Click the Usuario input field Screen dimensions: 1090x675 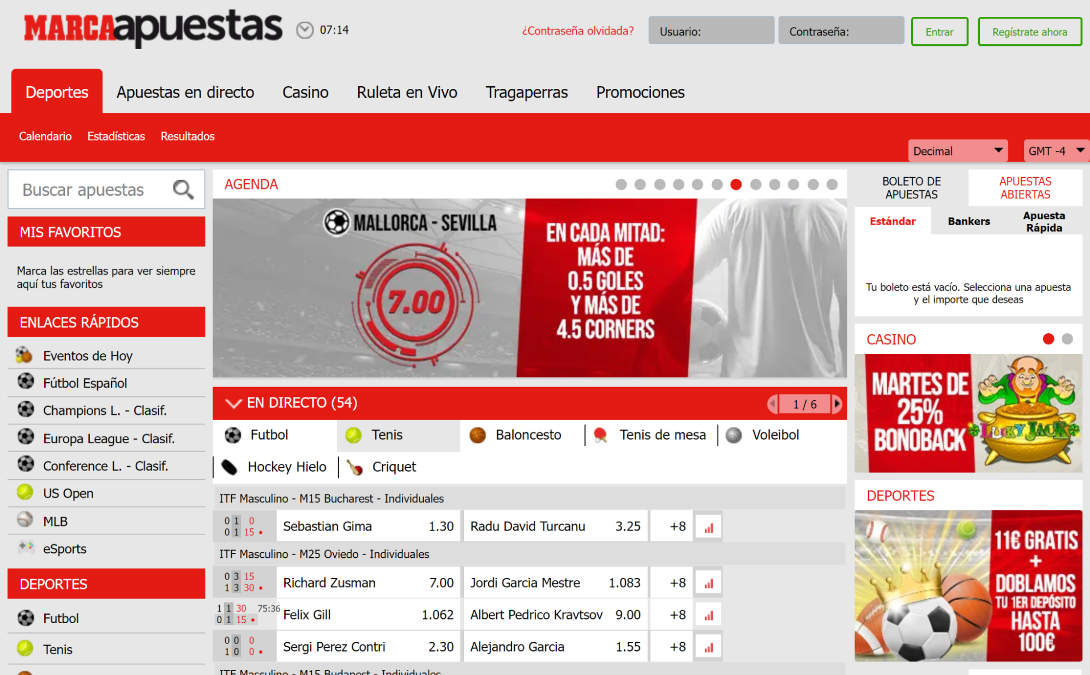(x=710, y=31)
